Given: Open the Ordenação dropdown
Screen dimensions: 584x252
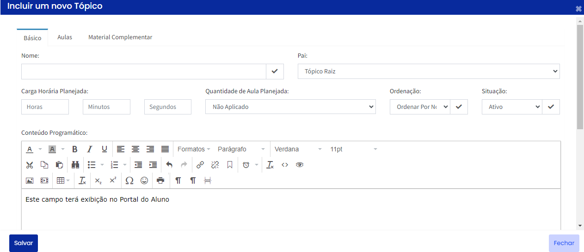Looking at the screenshot, I should click(420, 107).
